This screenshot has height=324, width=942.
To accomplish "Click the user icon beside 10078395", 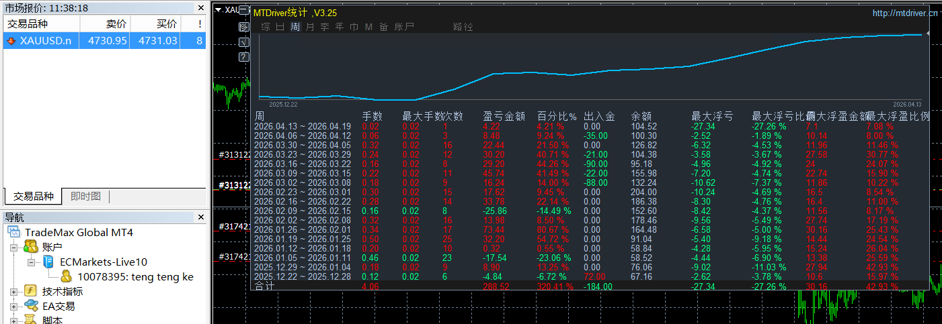I will point(66,276).
